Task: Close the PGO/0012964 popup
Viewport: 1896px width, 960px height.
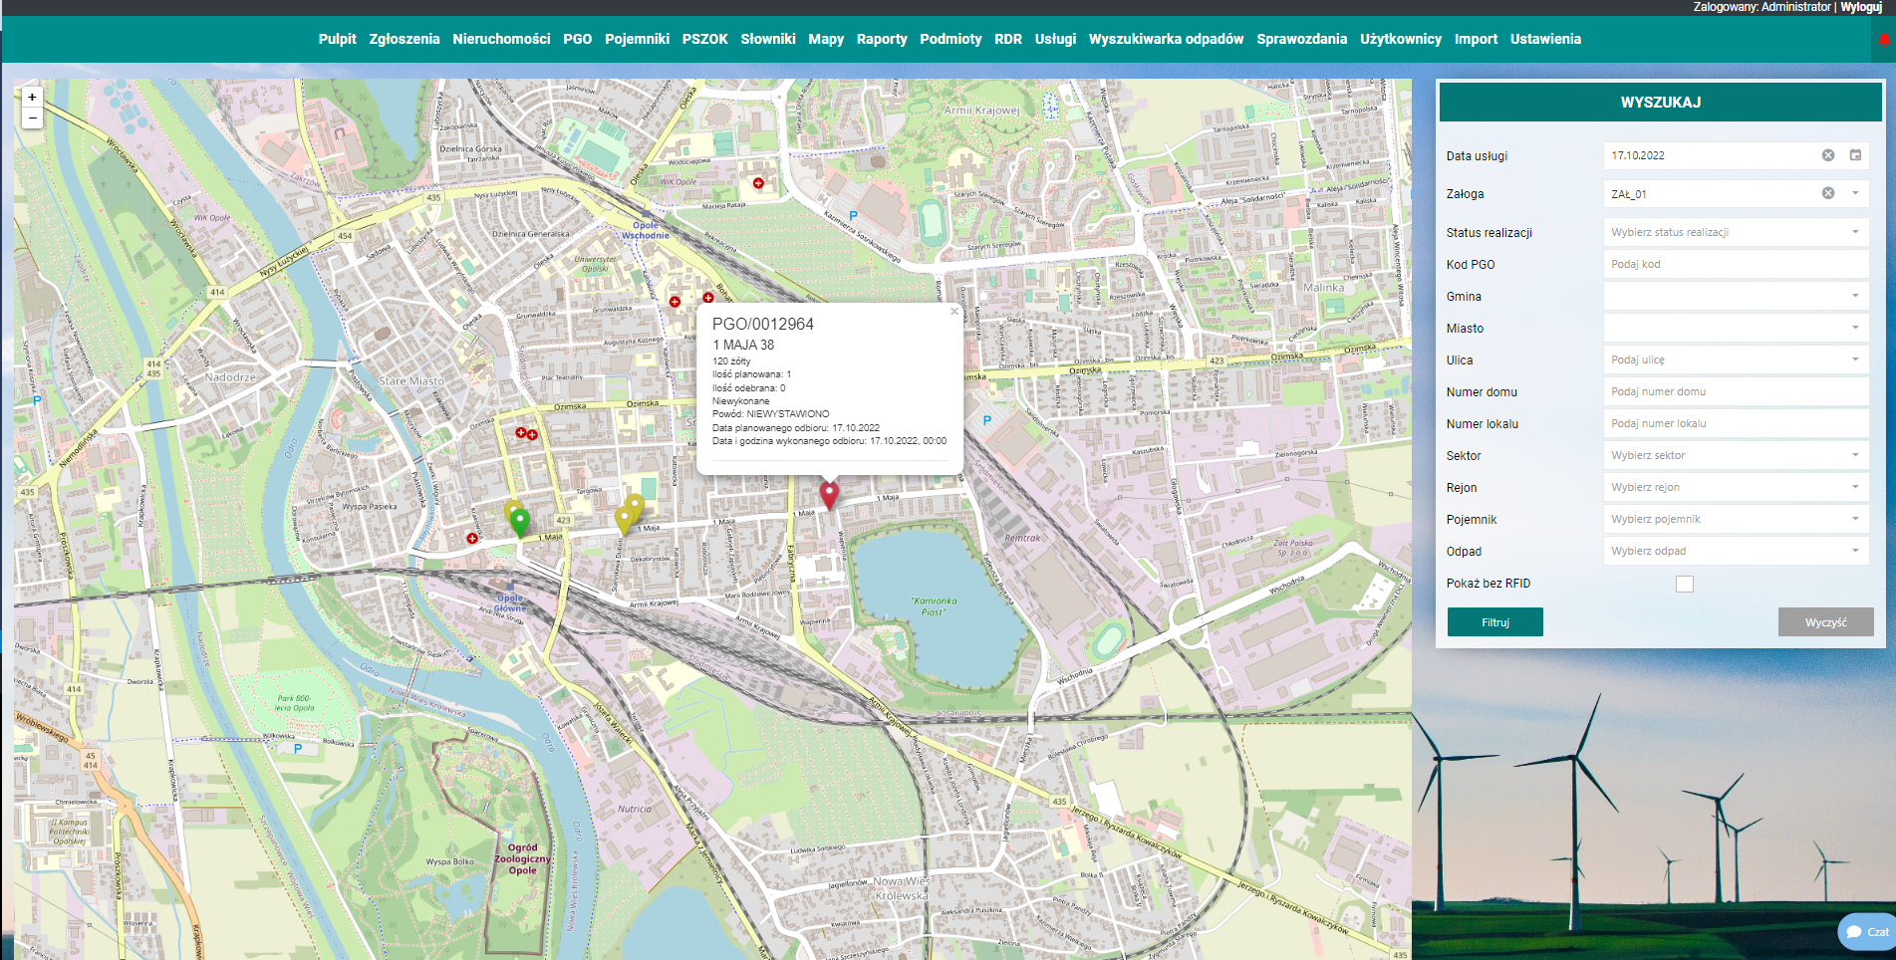Action: coord(954,312)
